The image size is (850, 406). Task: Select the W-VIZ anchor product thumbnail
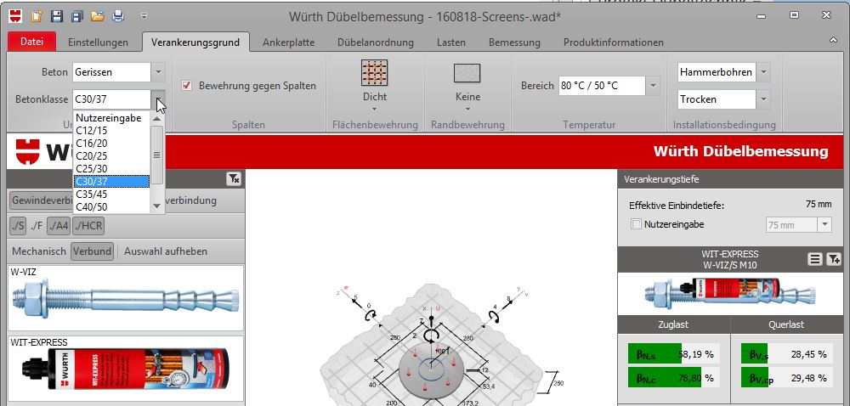click(127, 298)
